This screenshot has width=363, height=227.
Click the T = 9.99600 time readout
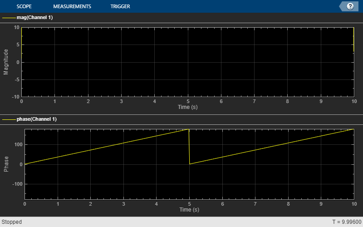(x=347, y=222)
